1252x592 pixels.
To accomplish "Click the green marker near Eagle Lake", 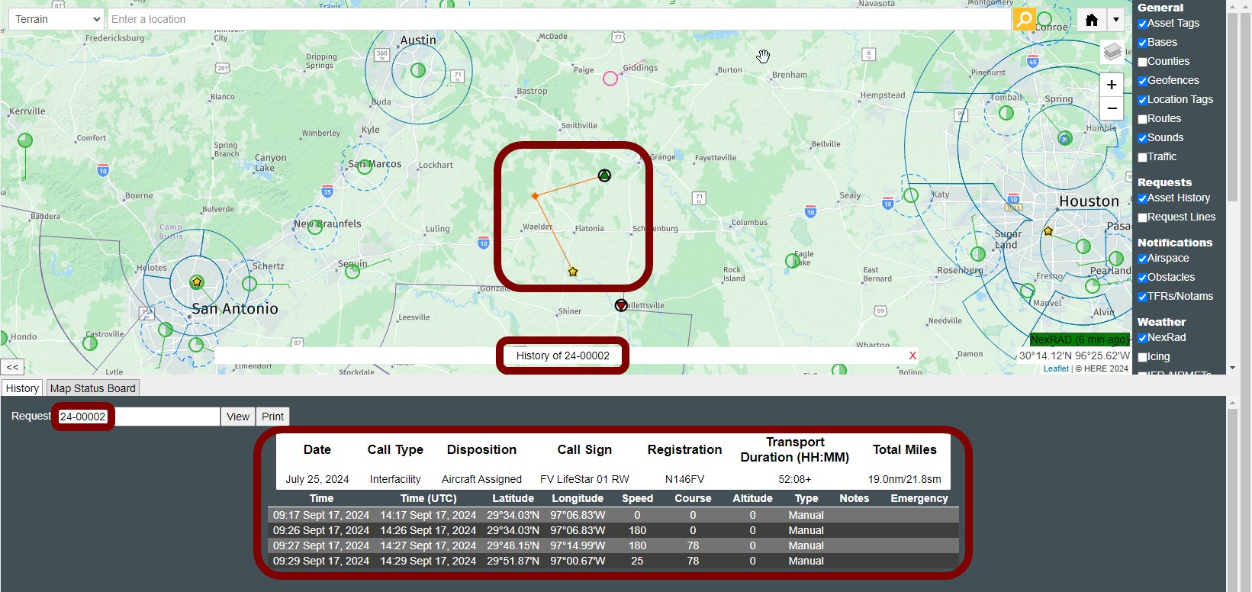I will pyautogui.click(x=792, y=261).
